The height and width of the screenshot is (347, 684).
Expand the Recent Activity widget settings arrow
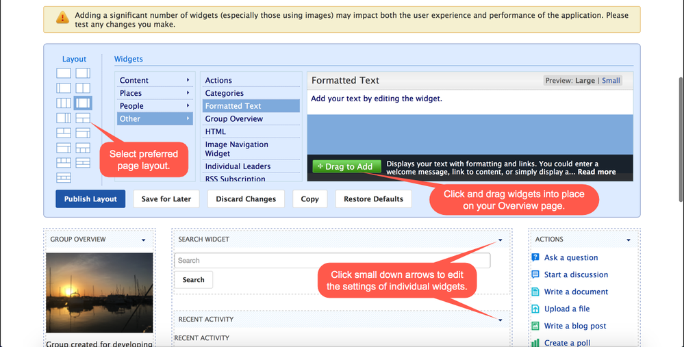click(x=501, y=320)
